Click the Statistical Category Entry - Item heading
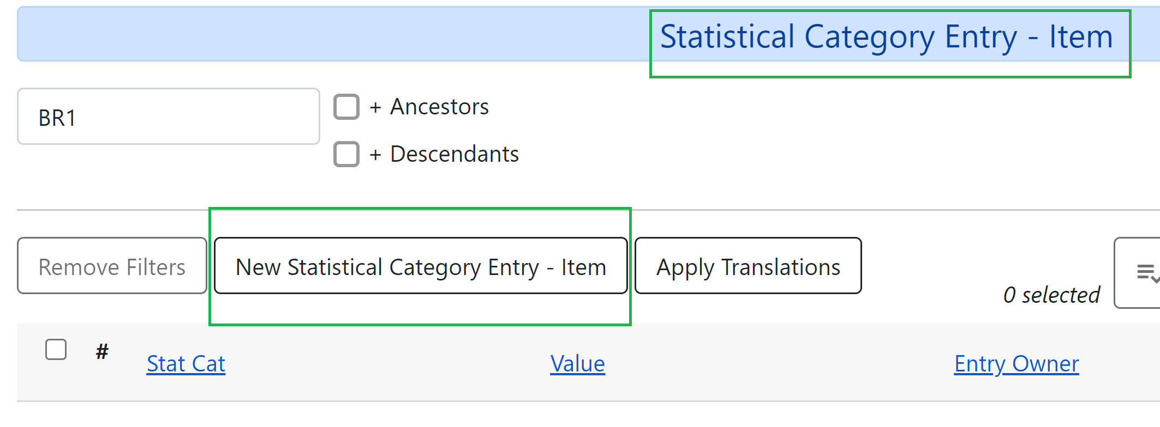Image resolution: width=1160 pixels, height=427 pixels. 886,37
